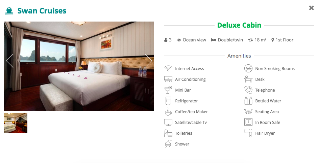Screen dimensions: 318x163
Task: Click the Swan Cruises ship icon
Action: click(9, 11)
